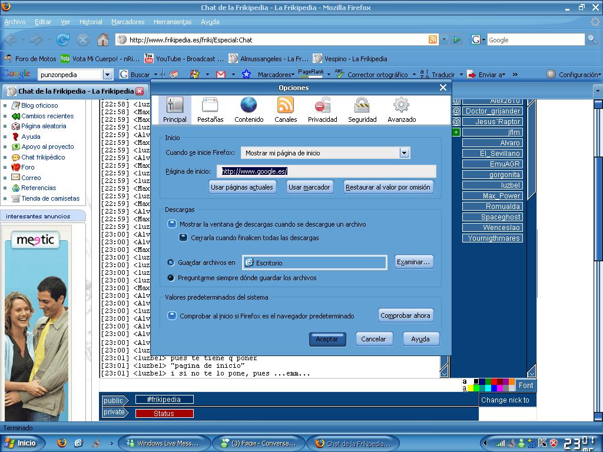The width and height of the screenshot is (603, 452).
Task: Switch to the Pestañas options tab
Action: click(210, 109)
